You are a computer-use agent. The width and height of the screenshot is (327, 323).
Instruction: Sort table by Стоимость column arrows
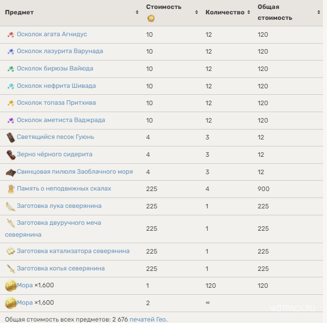(x=196, y=12)
